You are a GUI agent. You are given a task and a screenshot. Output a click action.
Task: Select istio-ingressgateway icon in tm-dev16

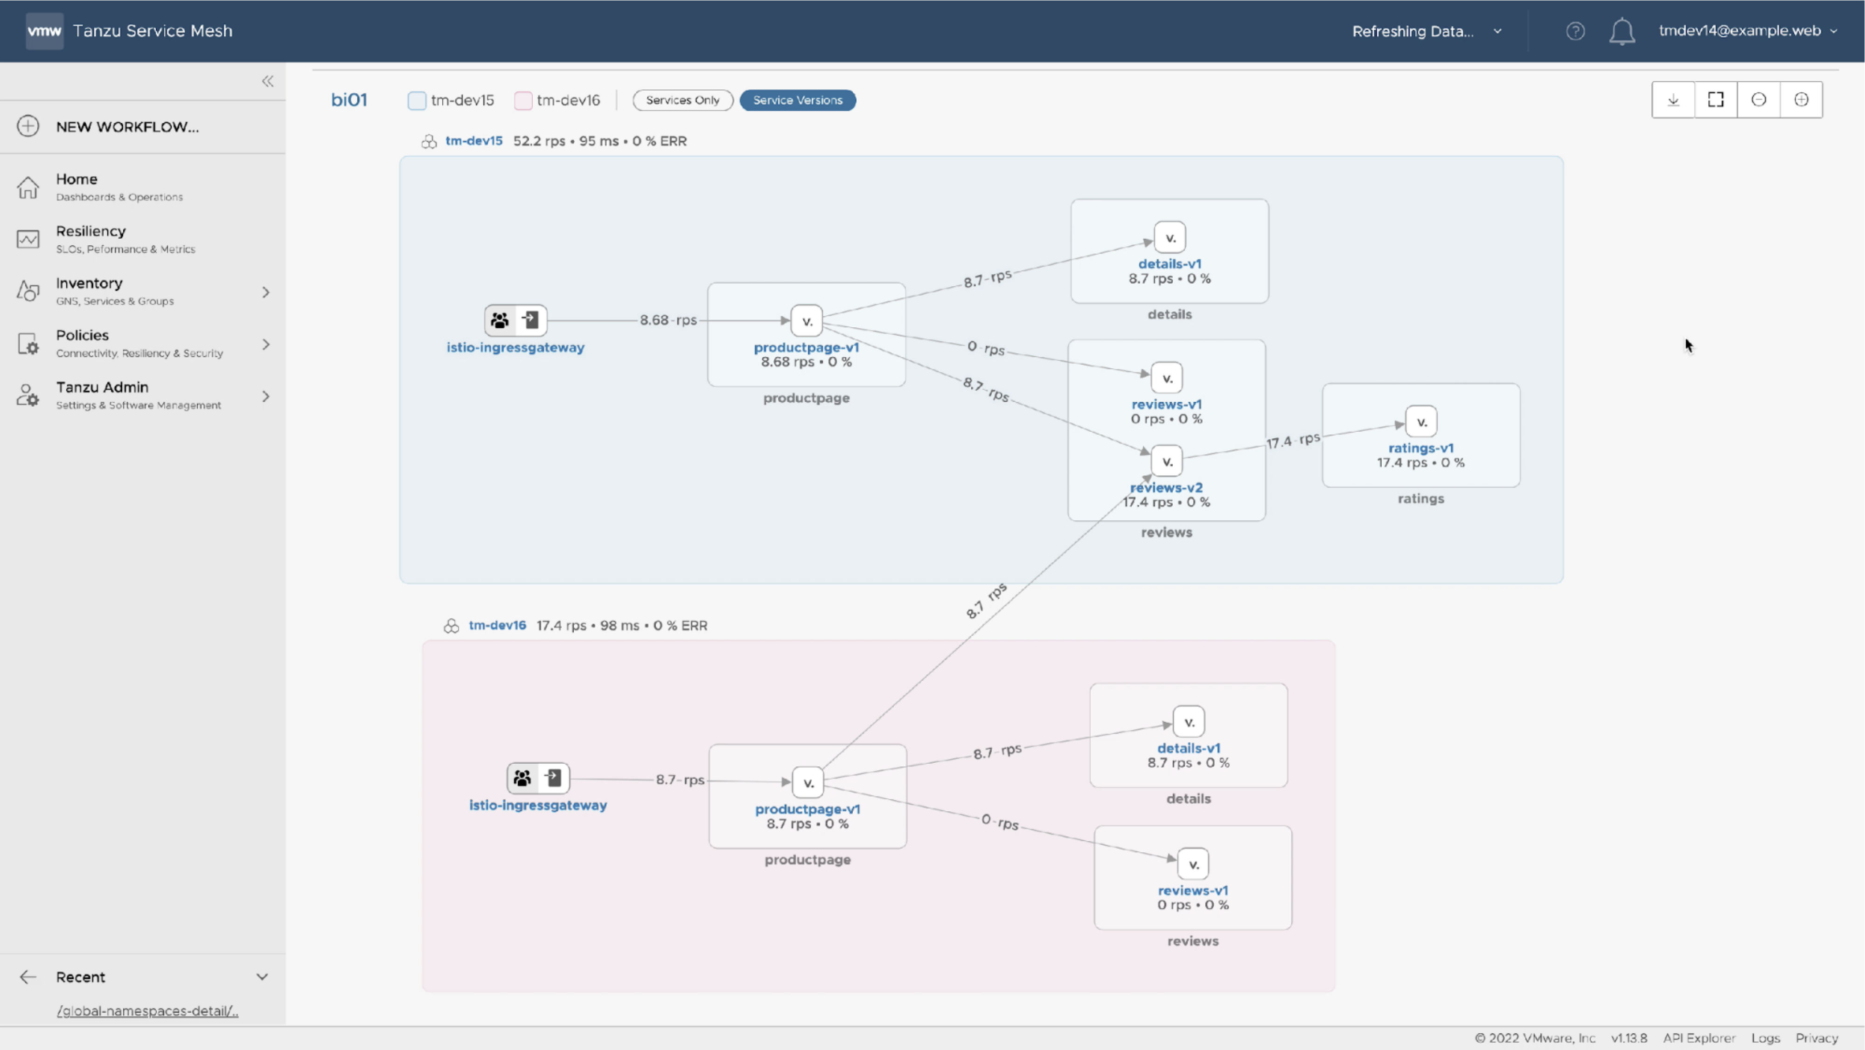(538, 778)
